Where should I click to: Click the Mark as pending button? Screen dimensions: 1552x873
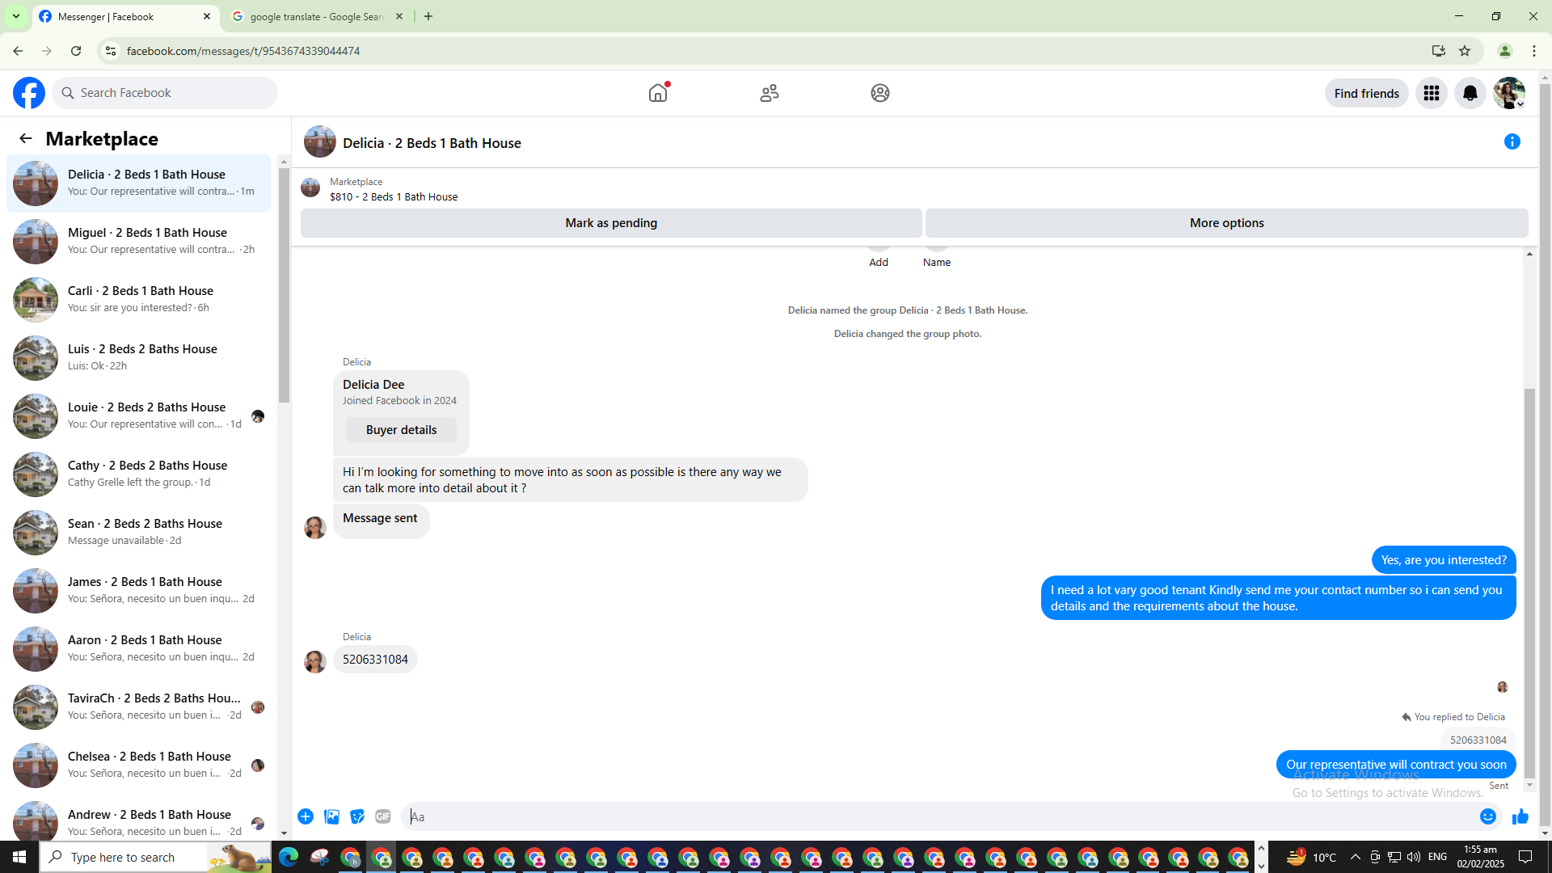pyautogui.click(x=611, y=223)
